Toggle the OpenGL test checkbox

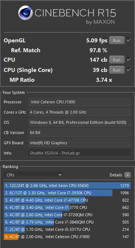coord(129,40)
